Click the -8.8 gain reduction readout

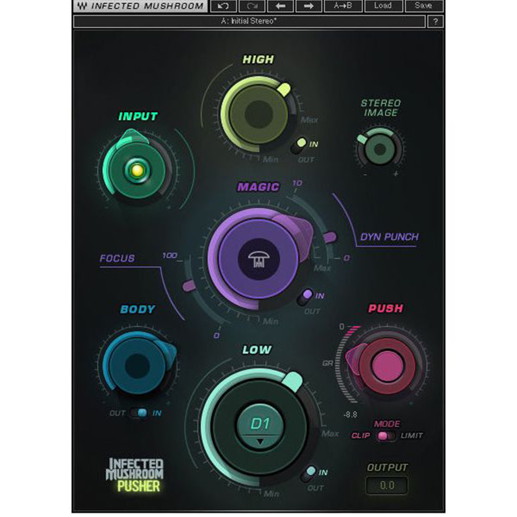coord(350,415)
